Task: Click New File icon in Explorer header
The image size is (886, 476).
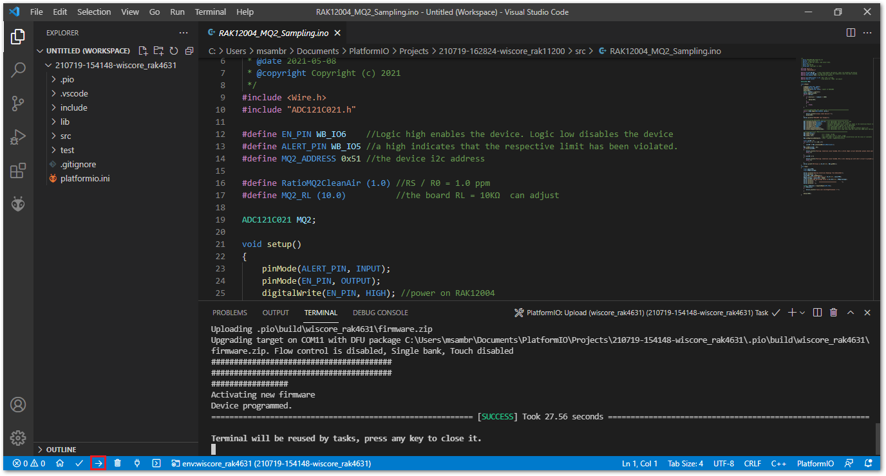Action: [143, 51]
